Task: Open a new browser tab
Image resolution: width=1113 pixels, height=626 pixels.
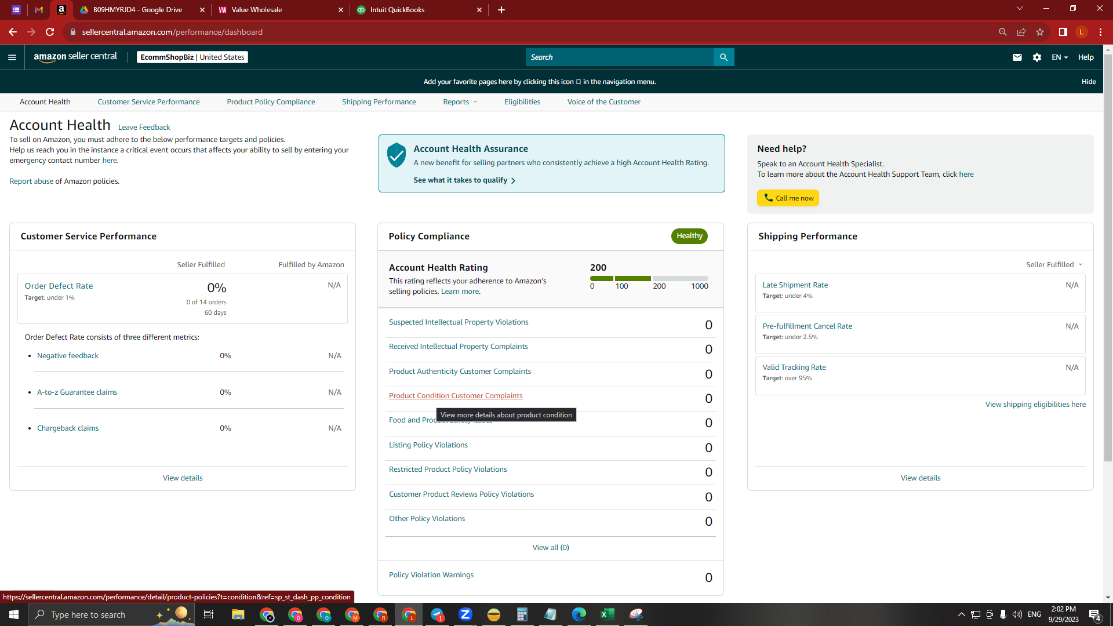Action: click(501, 10)
